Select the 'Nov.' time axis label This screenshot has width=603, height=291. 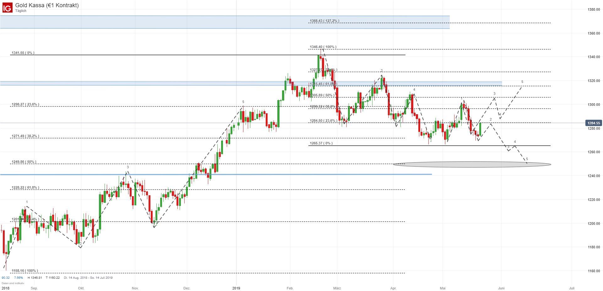[135, 288]
